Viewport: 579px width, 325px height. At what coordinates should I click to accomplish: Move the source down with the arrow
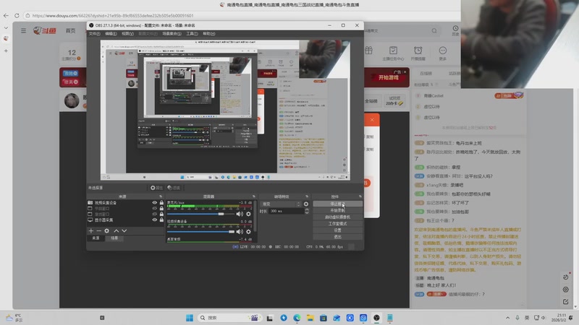click(124, 230)
